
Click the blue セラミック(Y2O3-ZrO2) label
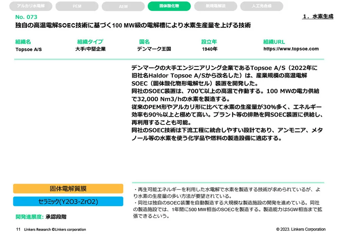(x=68, y=201)
